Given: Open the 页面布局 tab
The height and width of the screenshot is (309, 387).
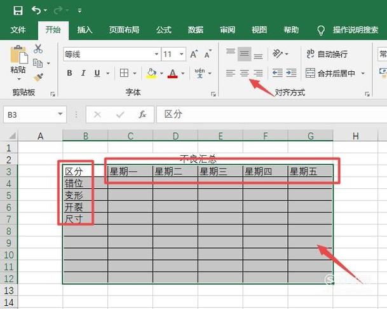Looking at the screenshot, I should 124,30.
